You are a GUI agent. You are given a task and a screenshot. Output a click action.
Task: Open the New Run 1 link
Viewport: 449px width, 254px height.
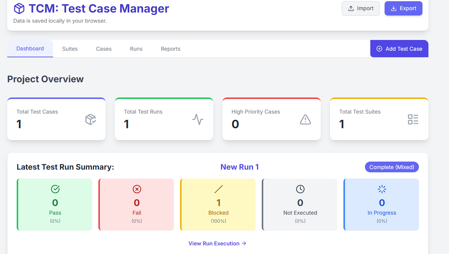tap(240, 167)
